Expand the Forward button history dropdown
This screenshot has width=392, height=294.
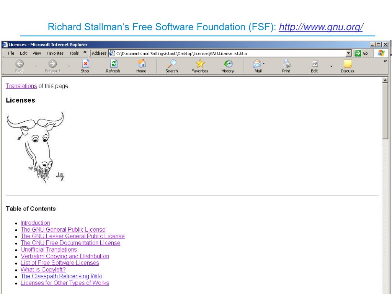[x=69, y=66]
